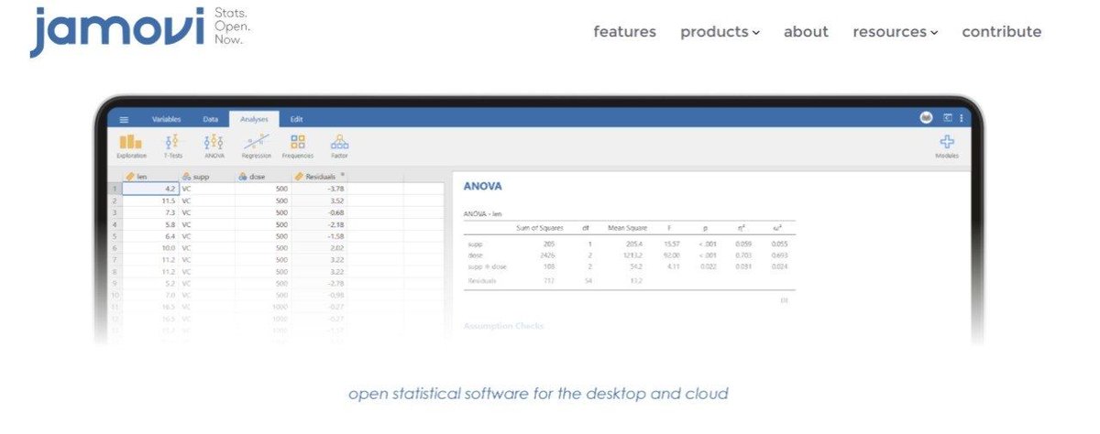This screenshot has height=434, width=1100.
Task: Click the len cell showing 7.3
Action: coord(150,212)
